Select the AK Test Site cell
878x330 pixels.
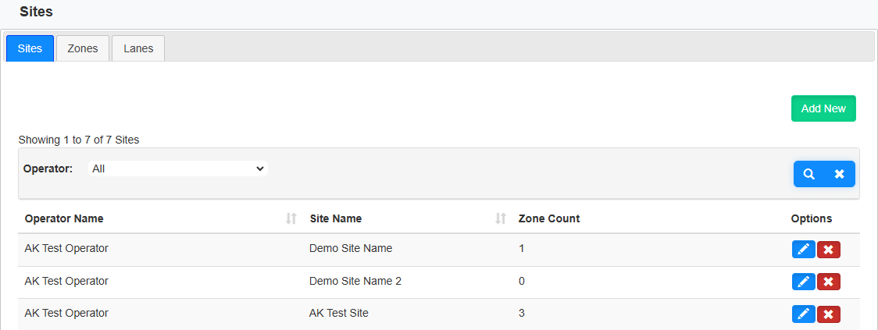[x=339, y=313]
